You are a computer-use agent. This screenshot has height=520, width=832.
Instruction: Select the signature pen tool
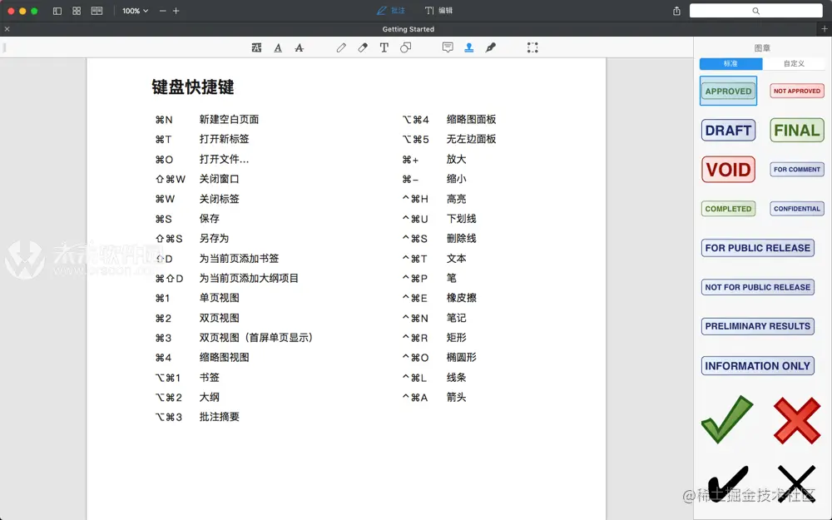[490, 47]
